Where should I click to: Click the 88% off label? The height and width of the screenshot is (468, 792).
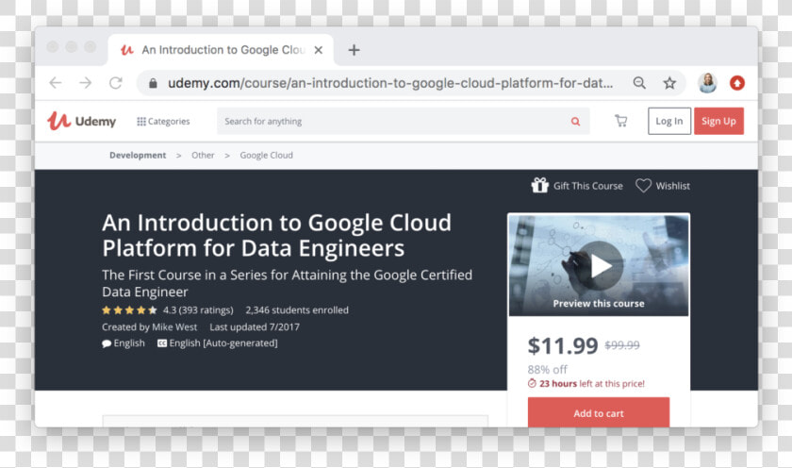[x=548, y=370]
